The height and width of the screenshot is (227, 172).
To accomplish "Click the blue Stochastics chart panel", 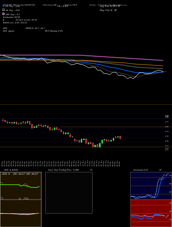I will point(151,186).
